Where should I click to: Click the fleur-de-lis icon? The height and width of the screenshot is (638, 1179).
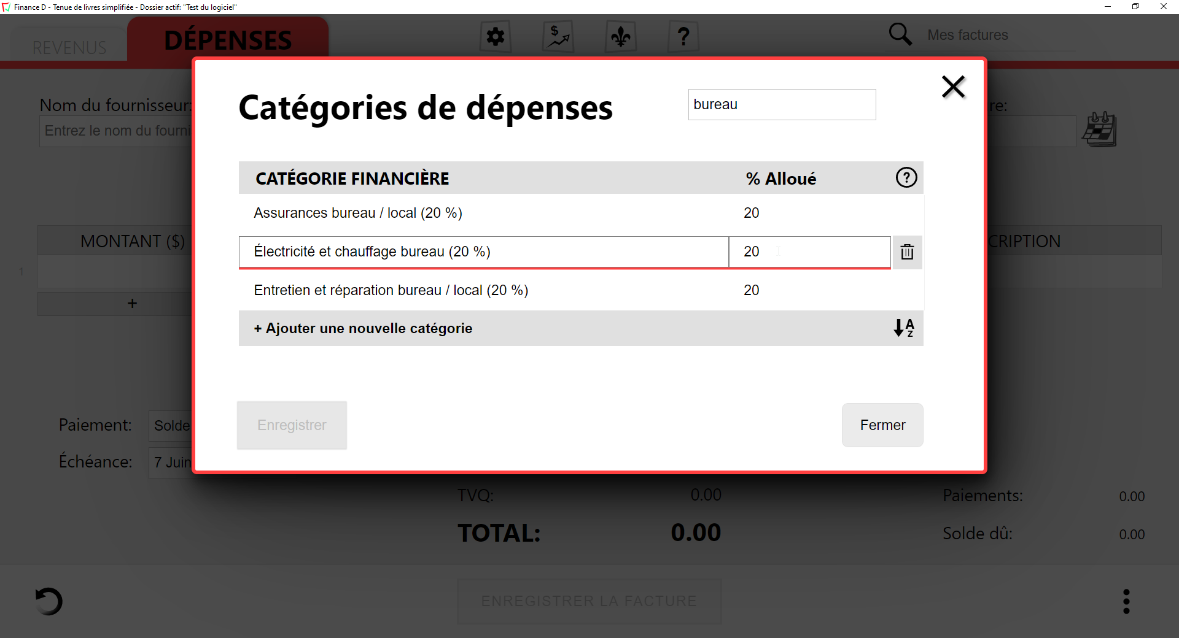click(621, 37)
